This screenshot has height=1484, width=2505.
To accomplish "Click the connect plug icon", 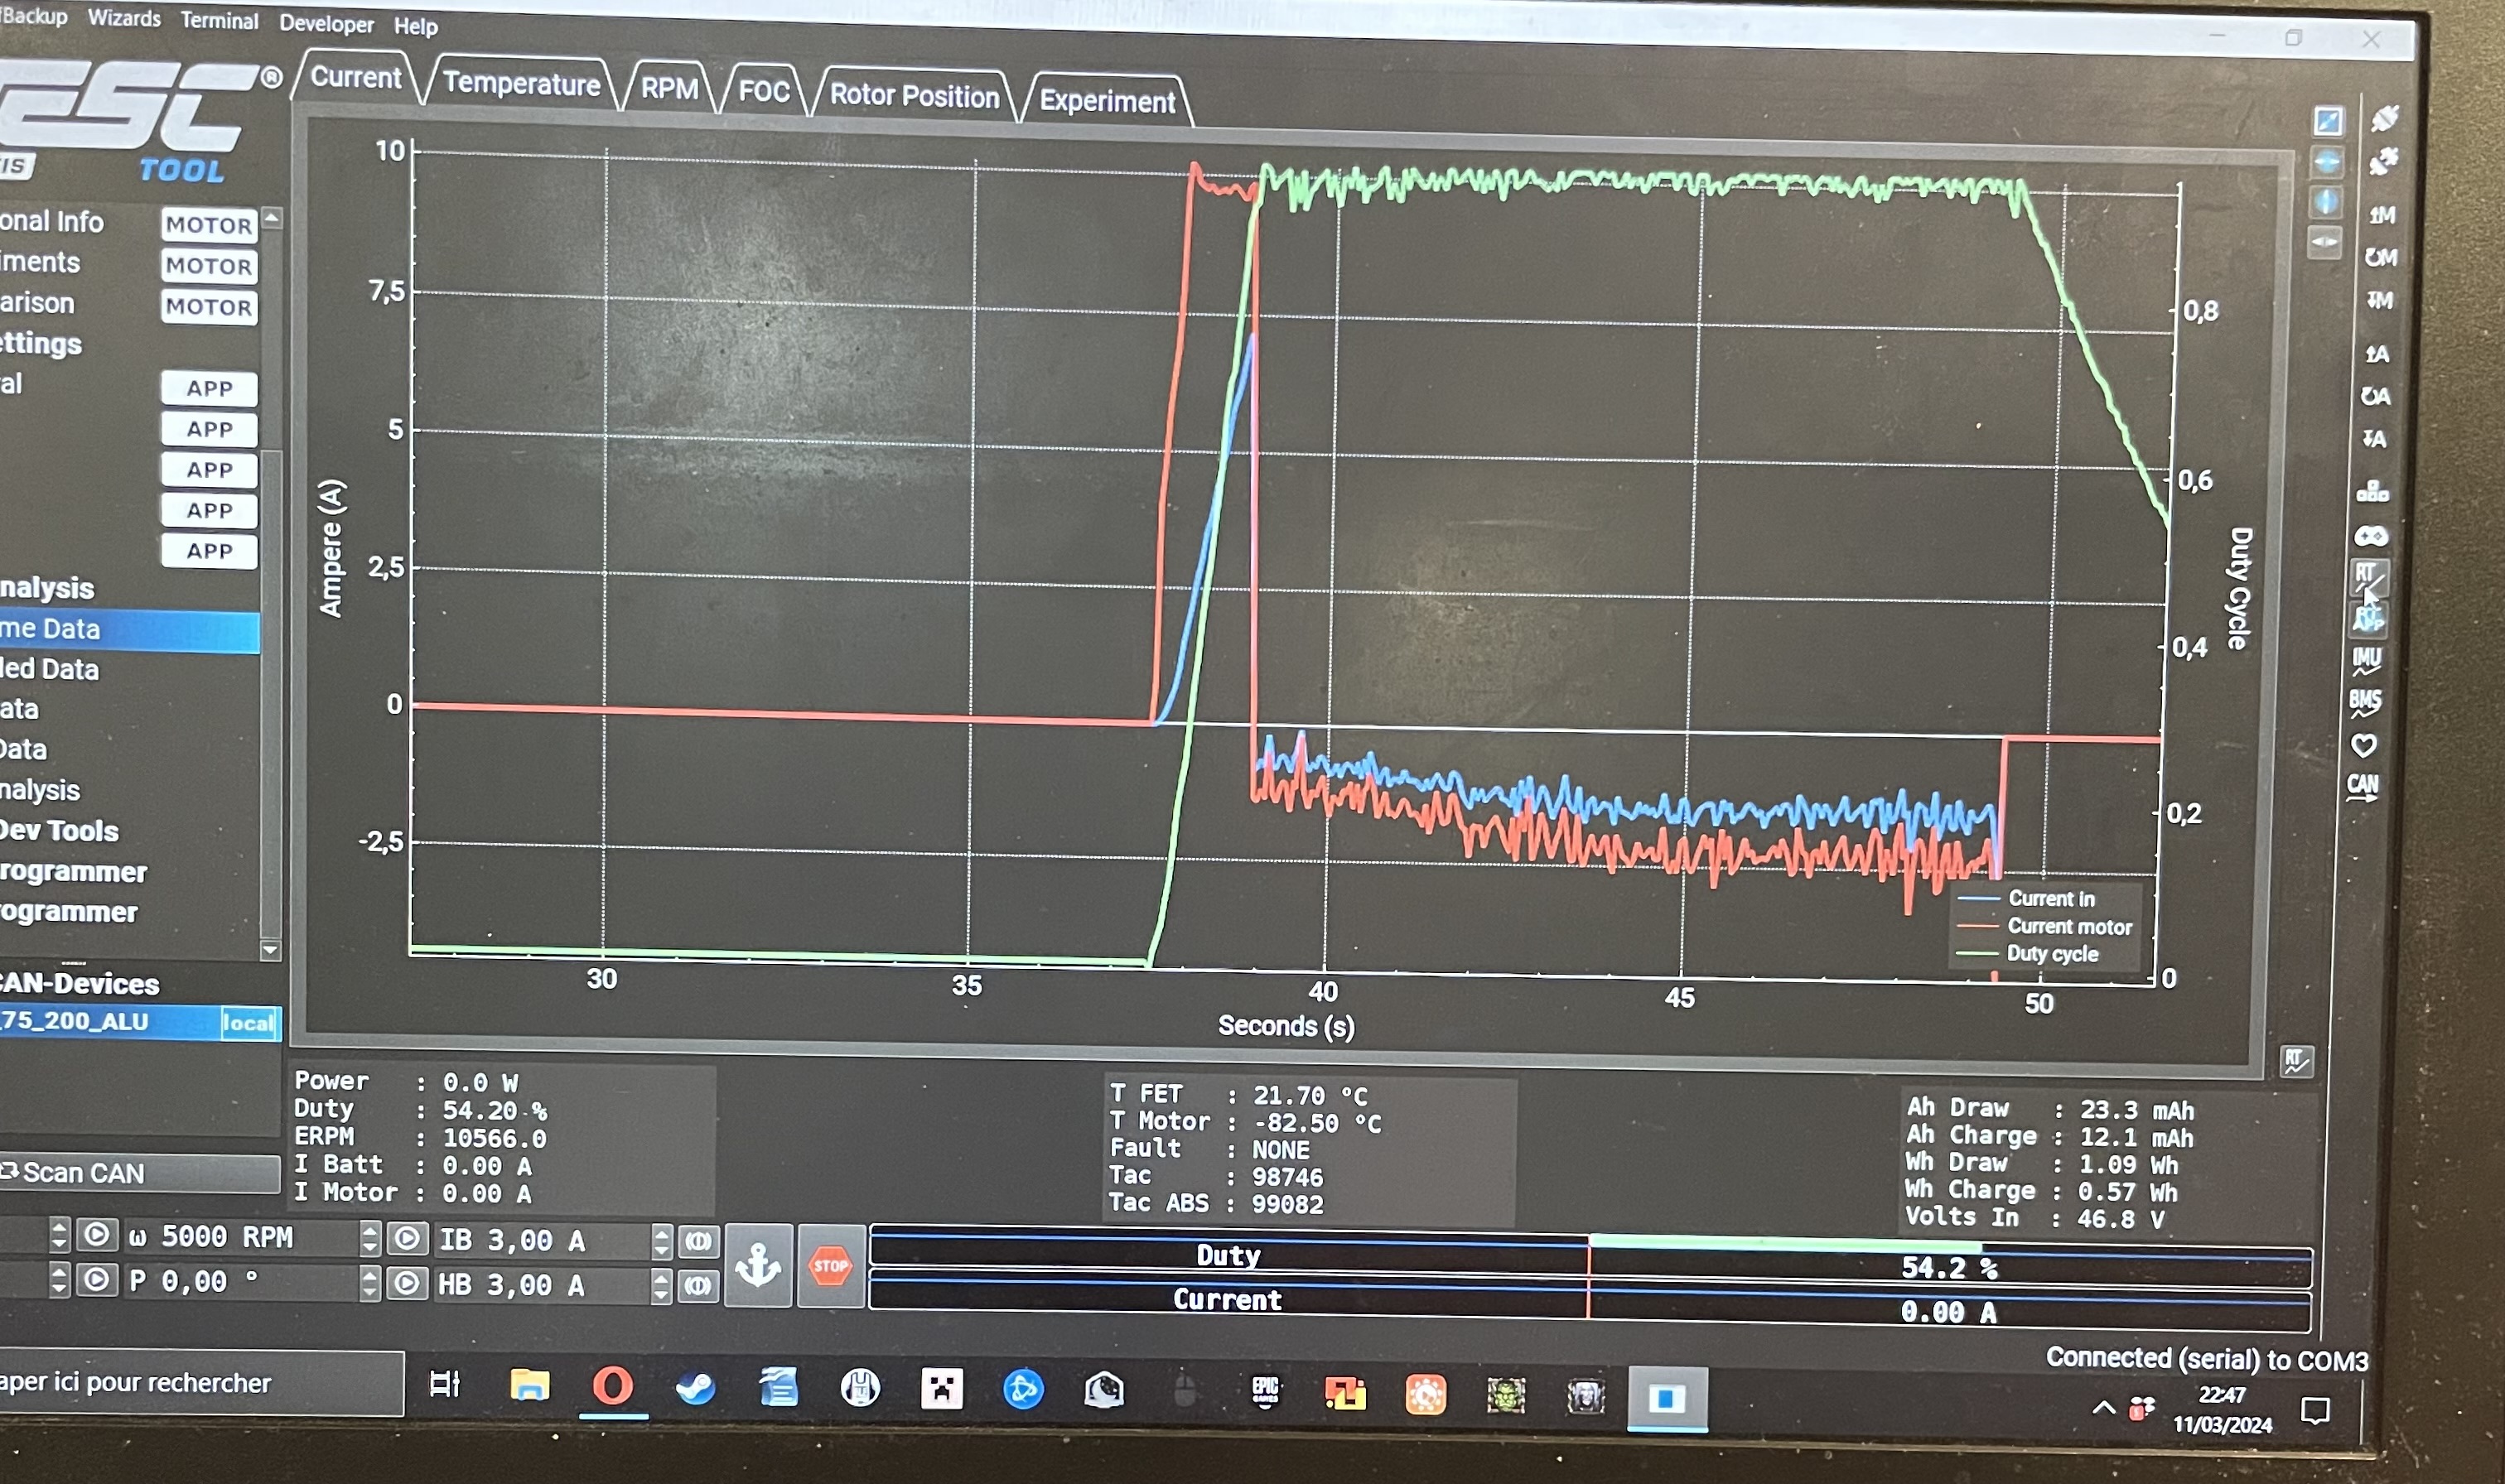I will coord(2385,119).
